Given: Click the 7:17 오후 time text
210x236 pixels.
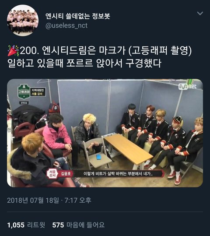Looking at the screenshot, I should point(78,200).
